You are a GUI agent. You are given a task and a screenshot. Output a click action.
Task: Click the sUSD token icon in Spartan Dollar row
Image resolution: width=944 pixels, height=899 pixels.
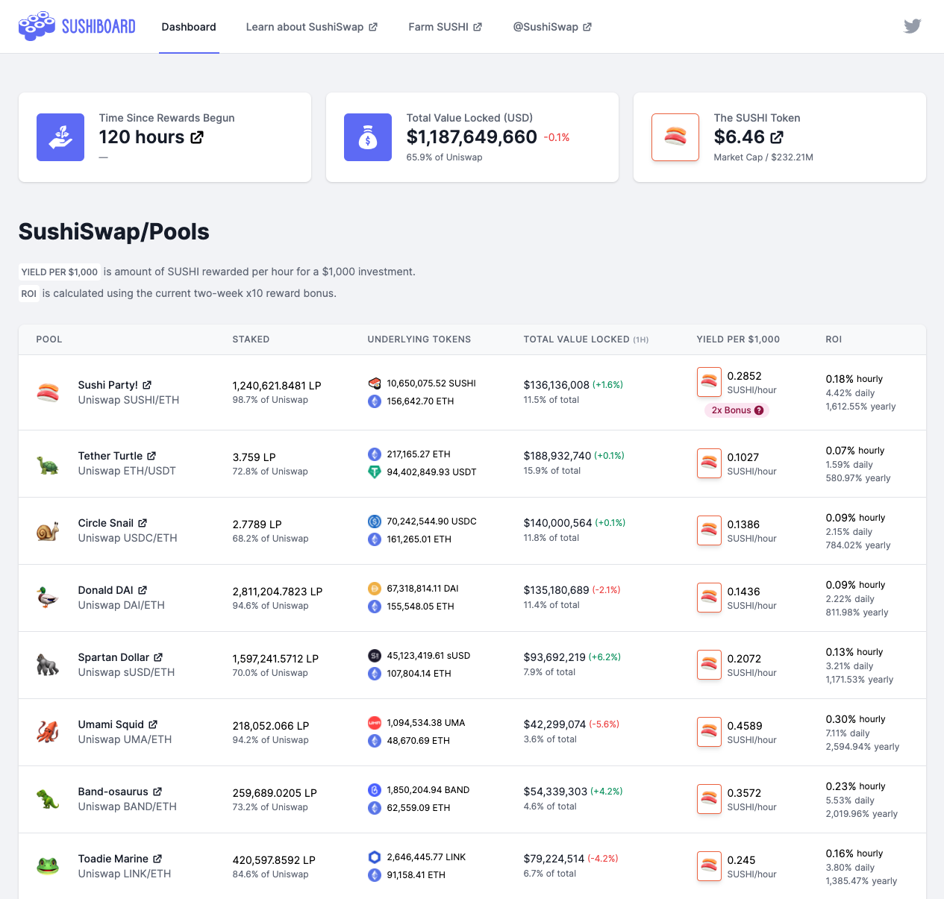[375, 656]
